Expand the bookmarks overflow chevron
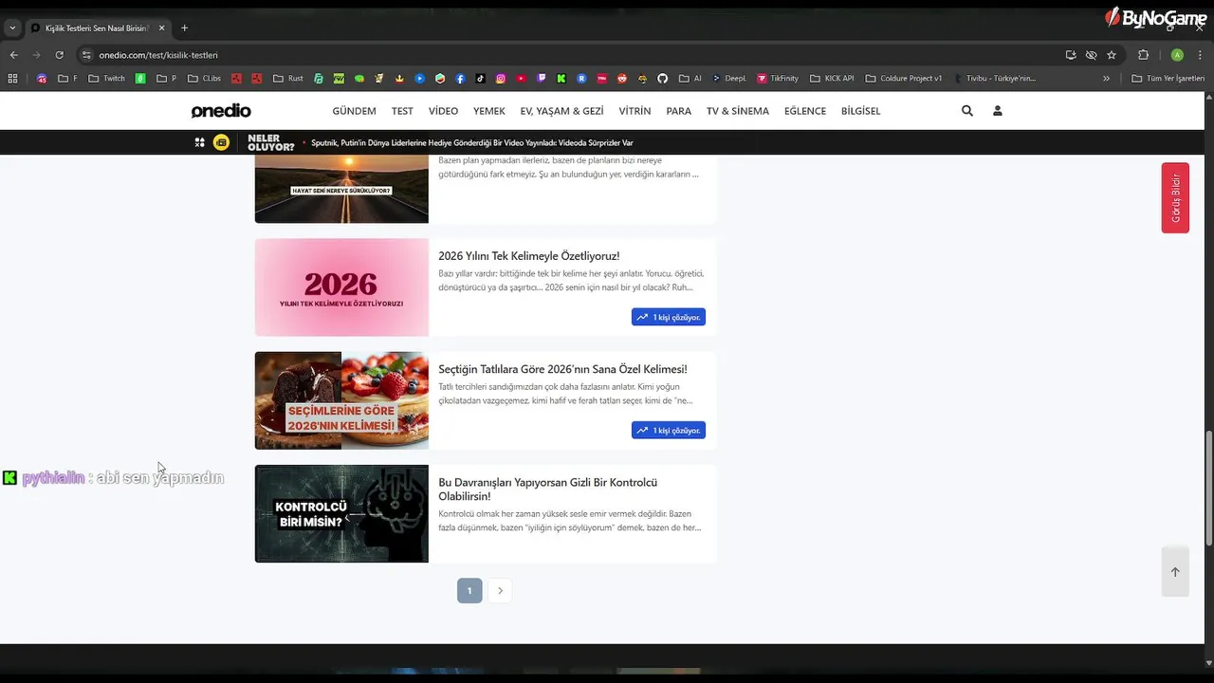This screenshot has height=683, width=1214. click(x=1106, y=79)
